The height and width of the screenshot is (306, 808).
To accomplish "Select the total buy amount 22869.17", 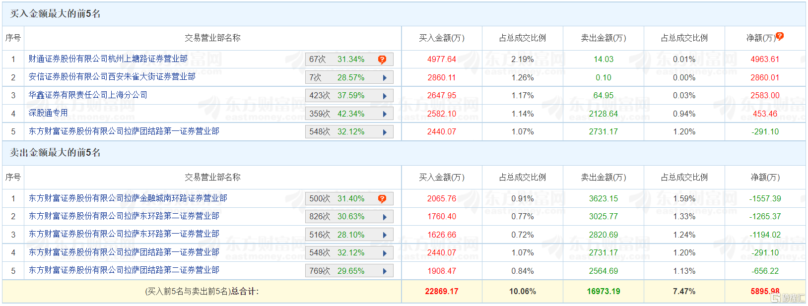I will point(442,291).
